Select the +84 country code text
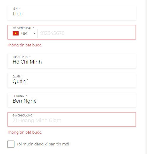Image resolution: width=147 pixels, height=154 pixels. (x=24, y=33)
